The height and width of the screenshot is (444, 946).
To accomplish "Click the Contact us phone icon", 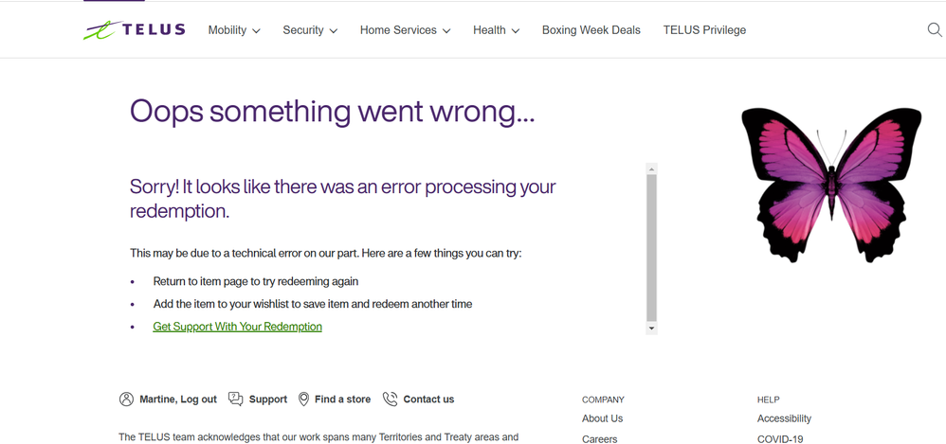I will (390, 400).
